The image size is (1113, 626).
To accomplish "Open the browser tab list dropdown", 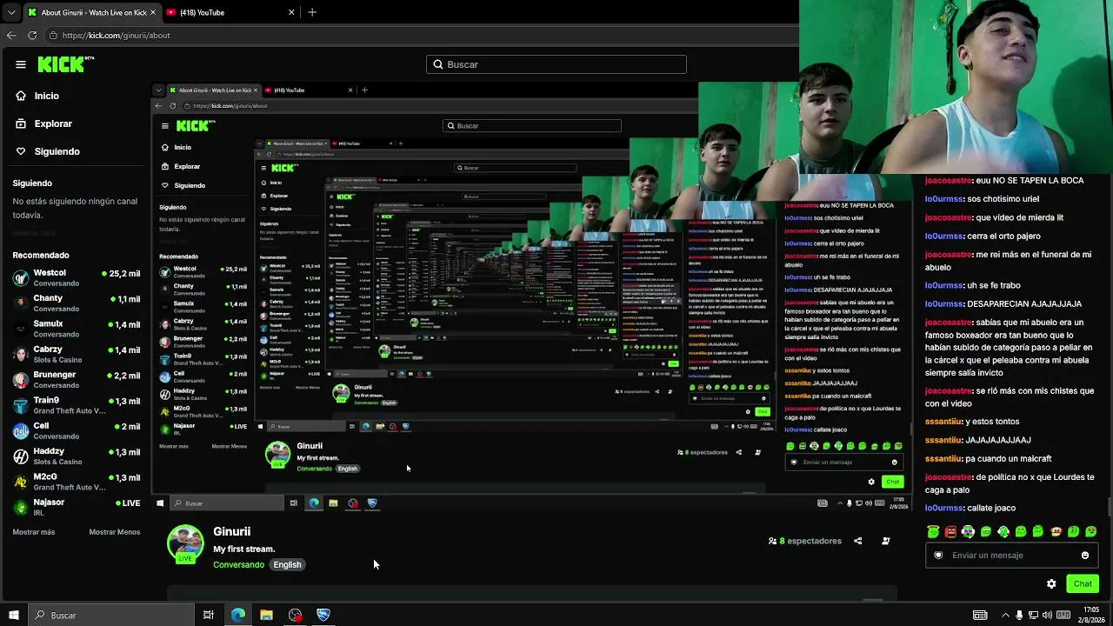I will click(x=10, y=12).
